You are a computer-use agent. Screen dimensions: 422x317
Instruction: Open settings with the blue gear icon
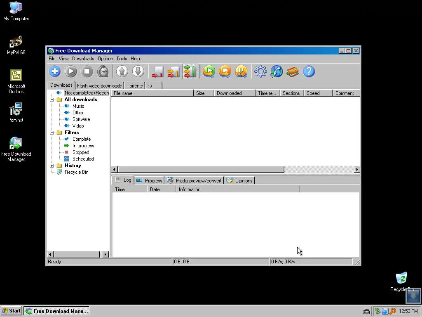pos(260,71)
